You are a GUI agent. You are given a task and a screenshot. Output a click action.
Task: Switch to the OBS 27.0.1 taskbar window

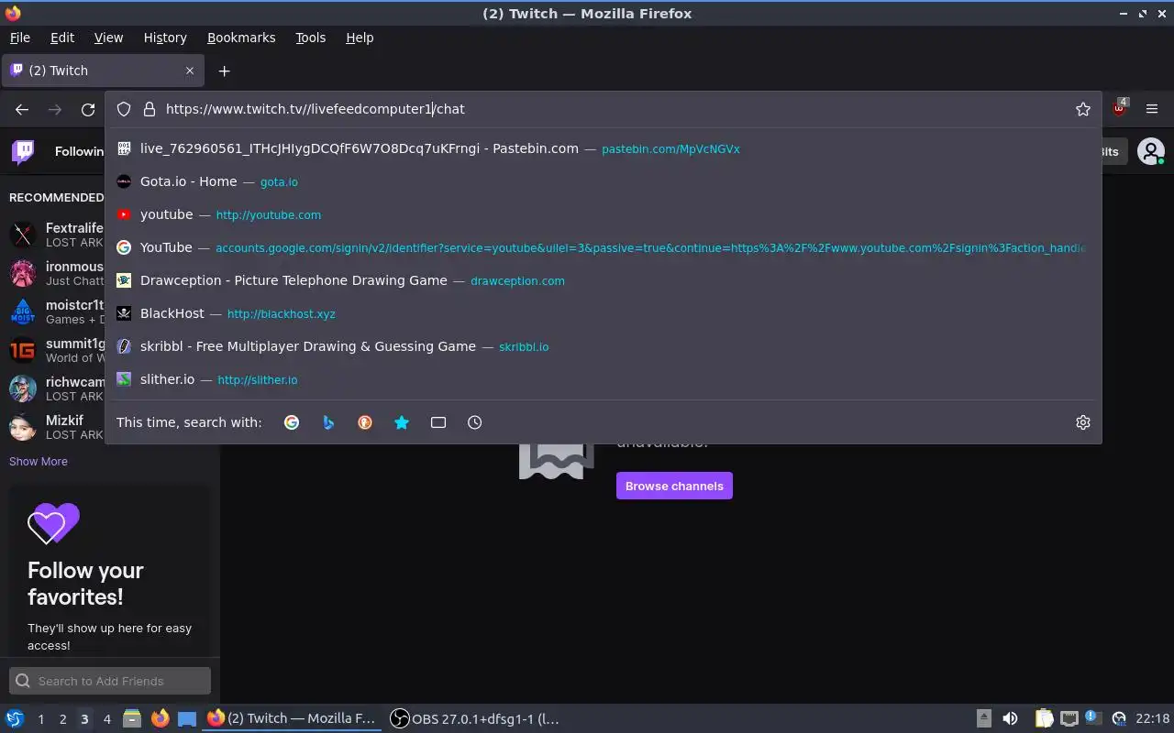pyautogui.click(x=475, y=719)
